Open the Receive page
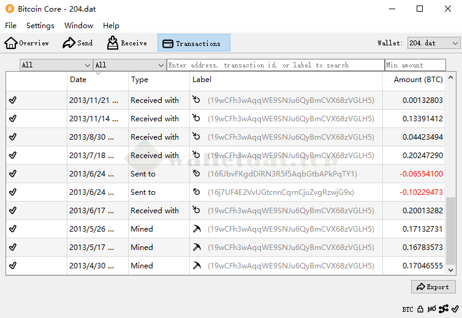 point(127,43)
